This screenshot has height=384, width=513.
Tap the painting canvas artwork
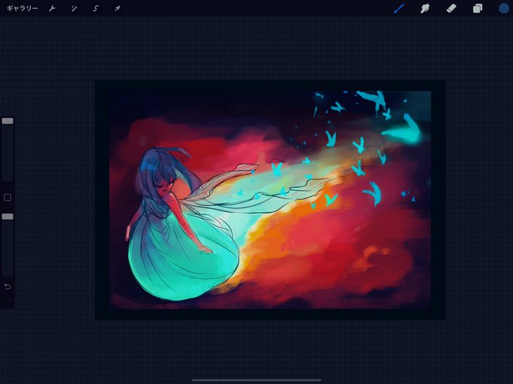click(x=270, y=200)
